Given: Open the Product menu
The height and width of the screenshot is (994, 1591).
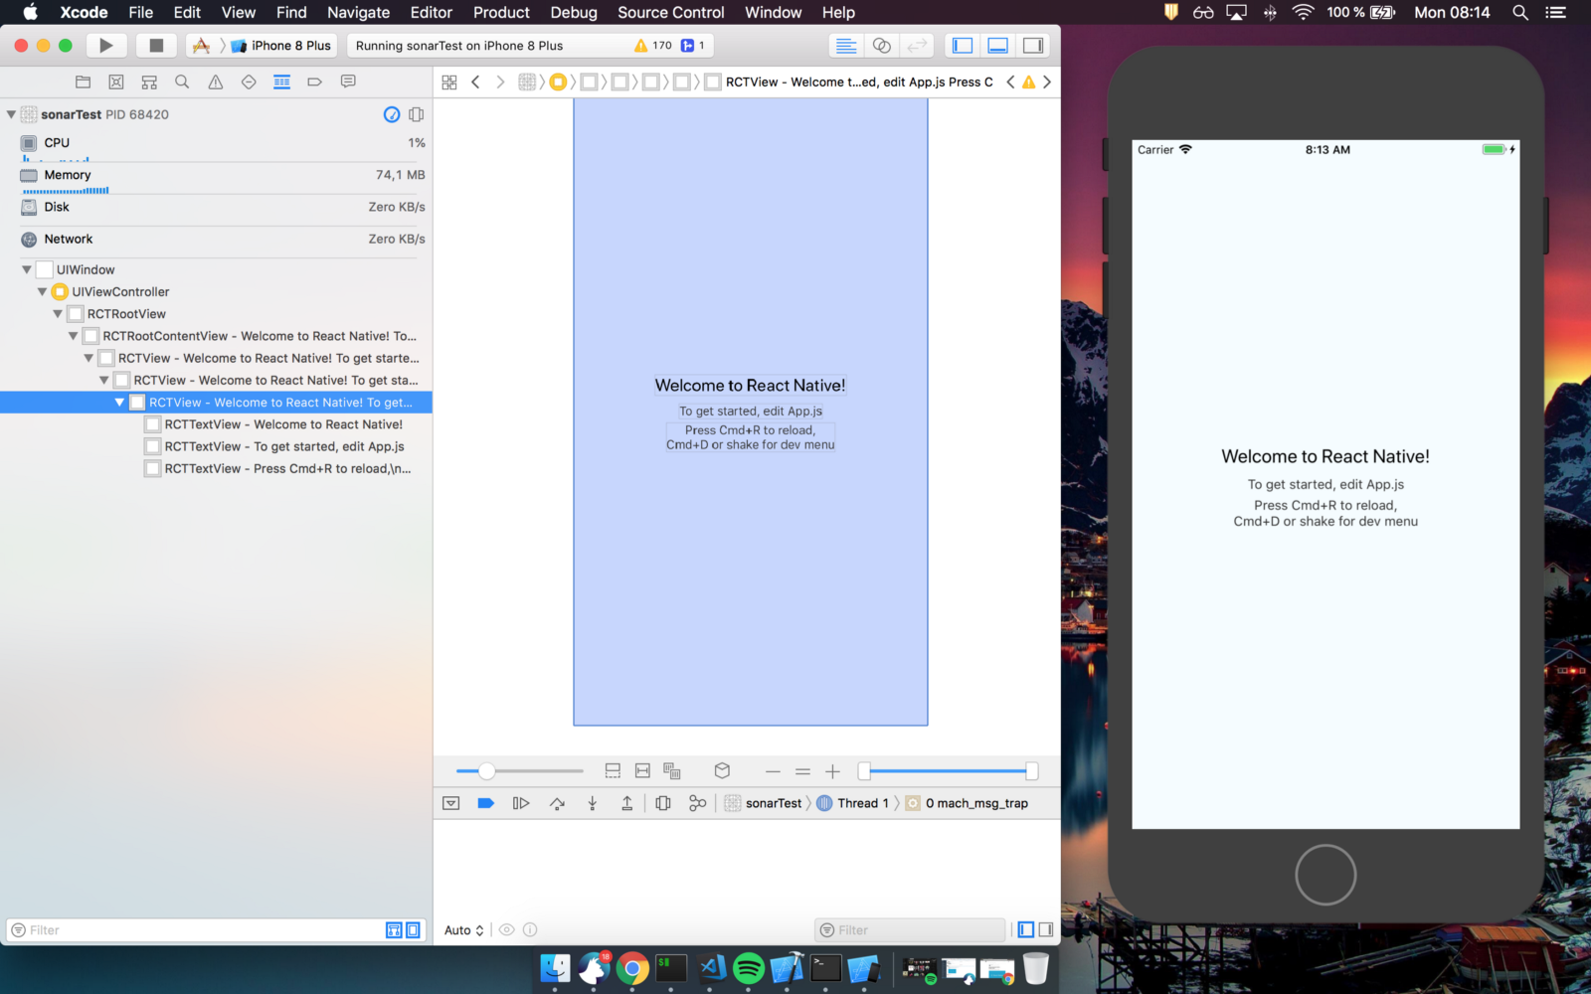Looking at the screenshot, I should pos(501,12).
